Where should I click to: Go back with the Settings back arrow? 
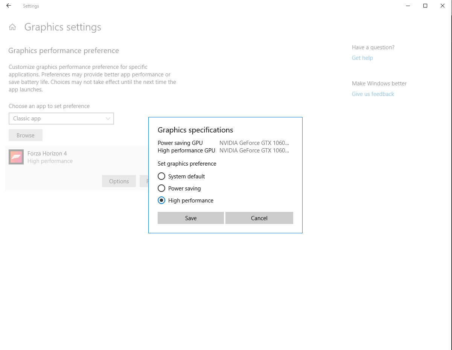click(9, 6)
